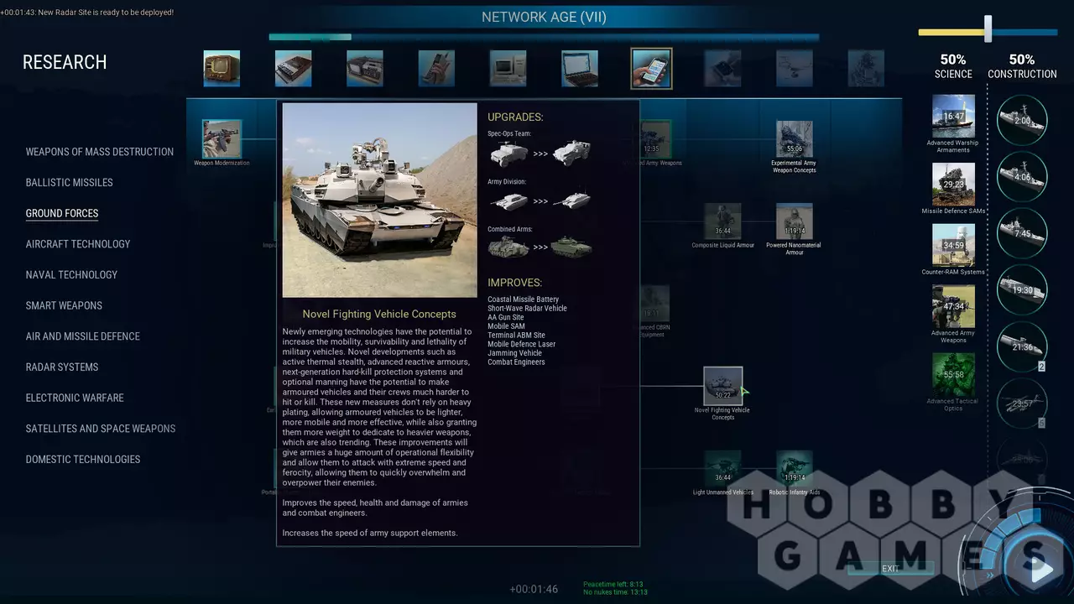Select the smartphone Network Age icon

651,69
